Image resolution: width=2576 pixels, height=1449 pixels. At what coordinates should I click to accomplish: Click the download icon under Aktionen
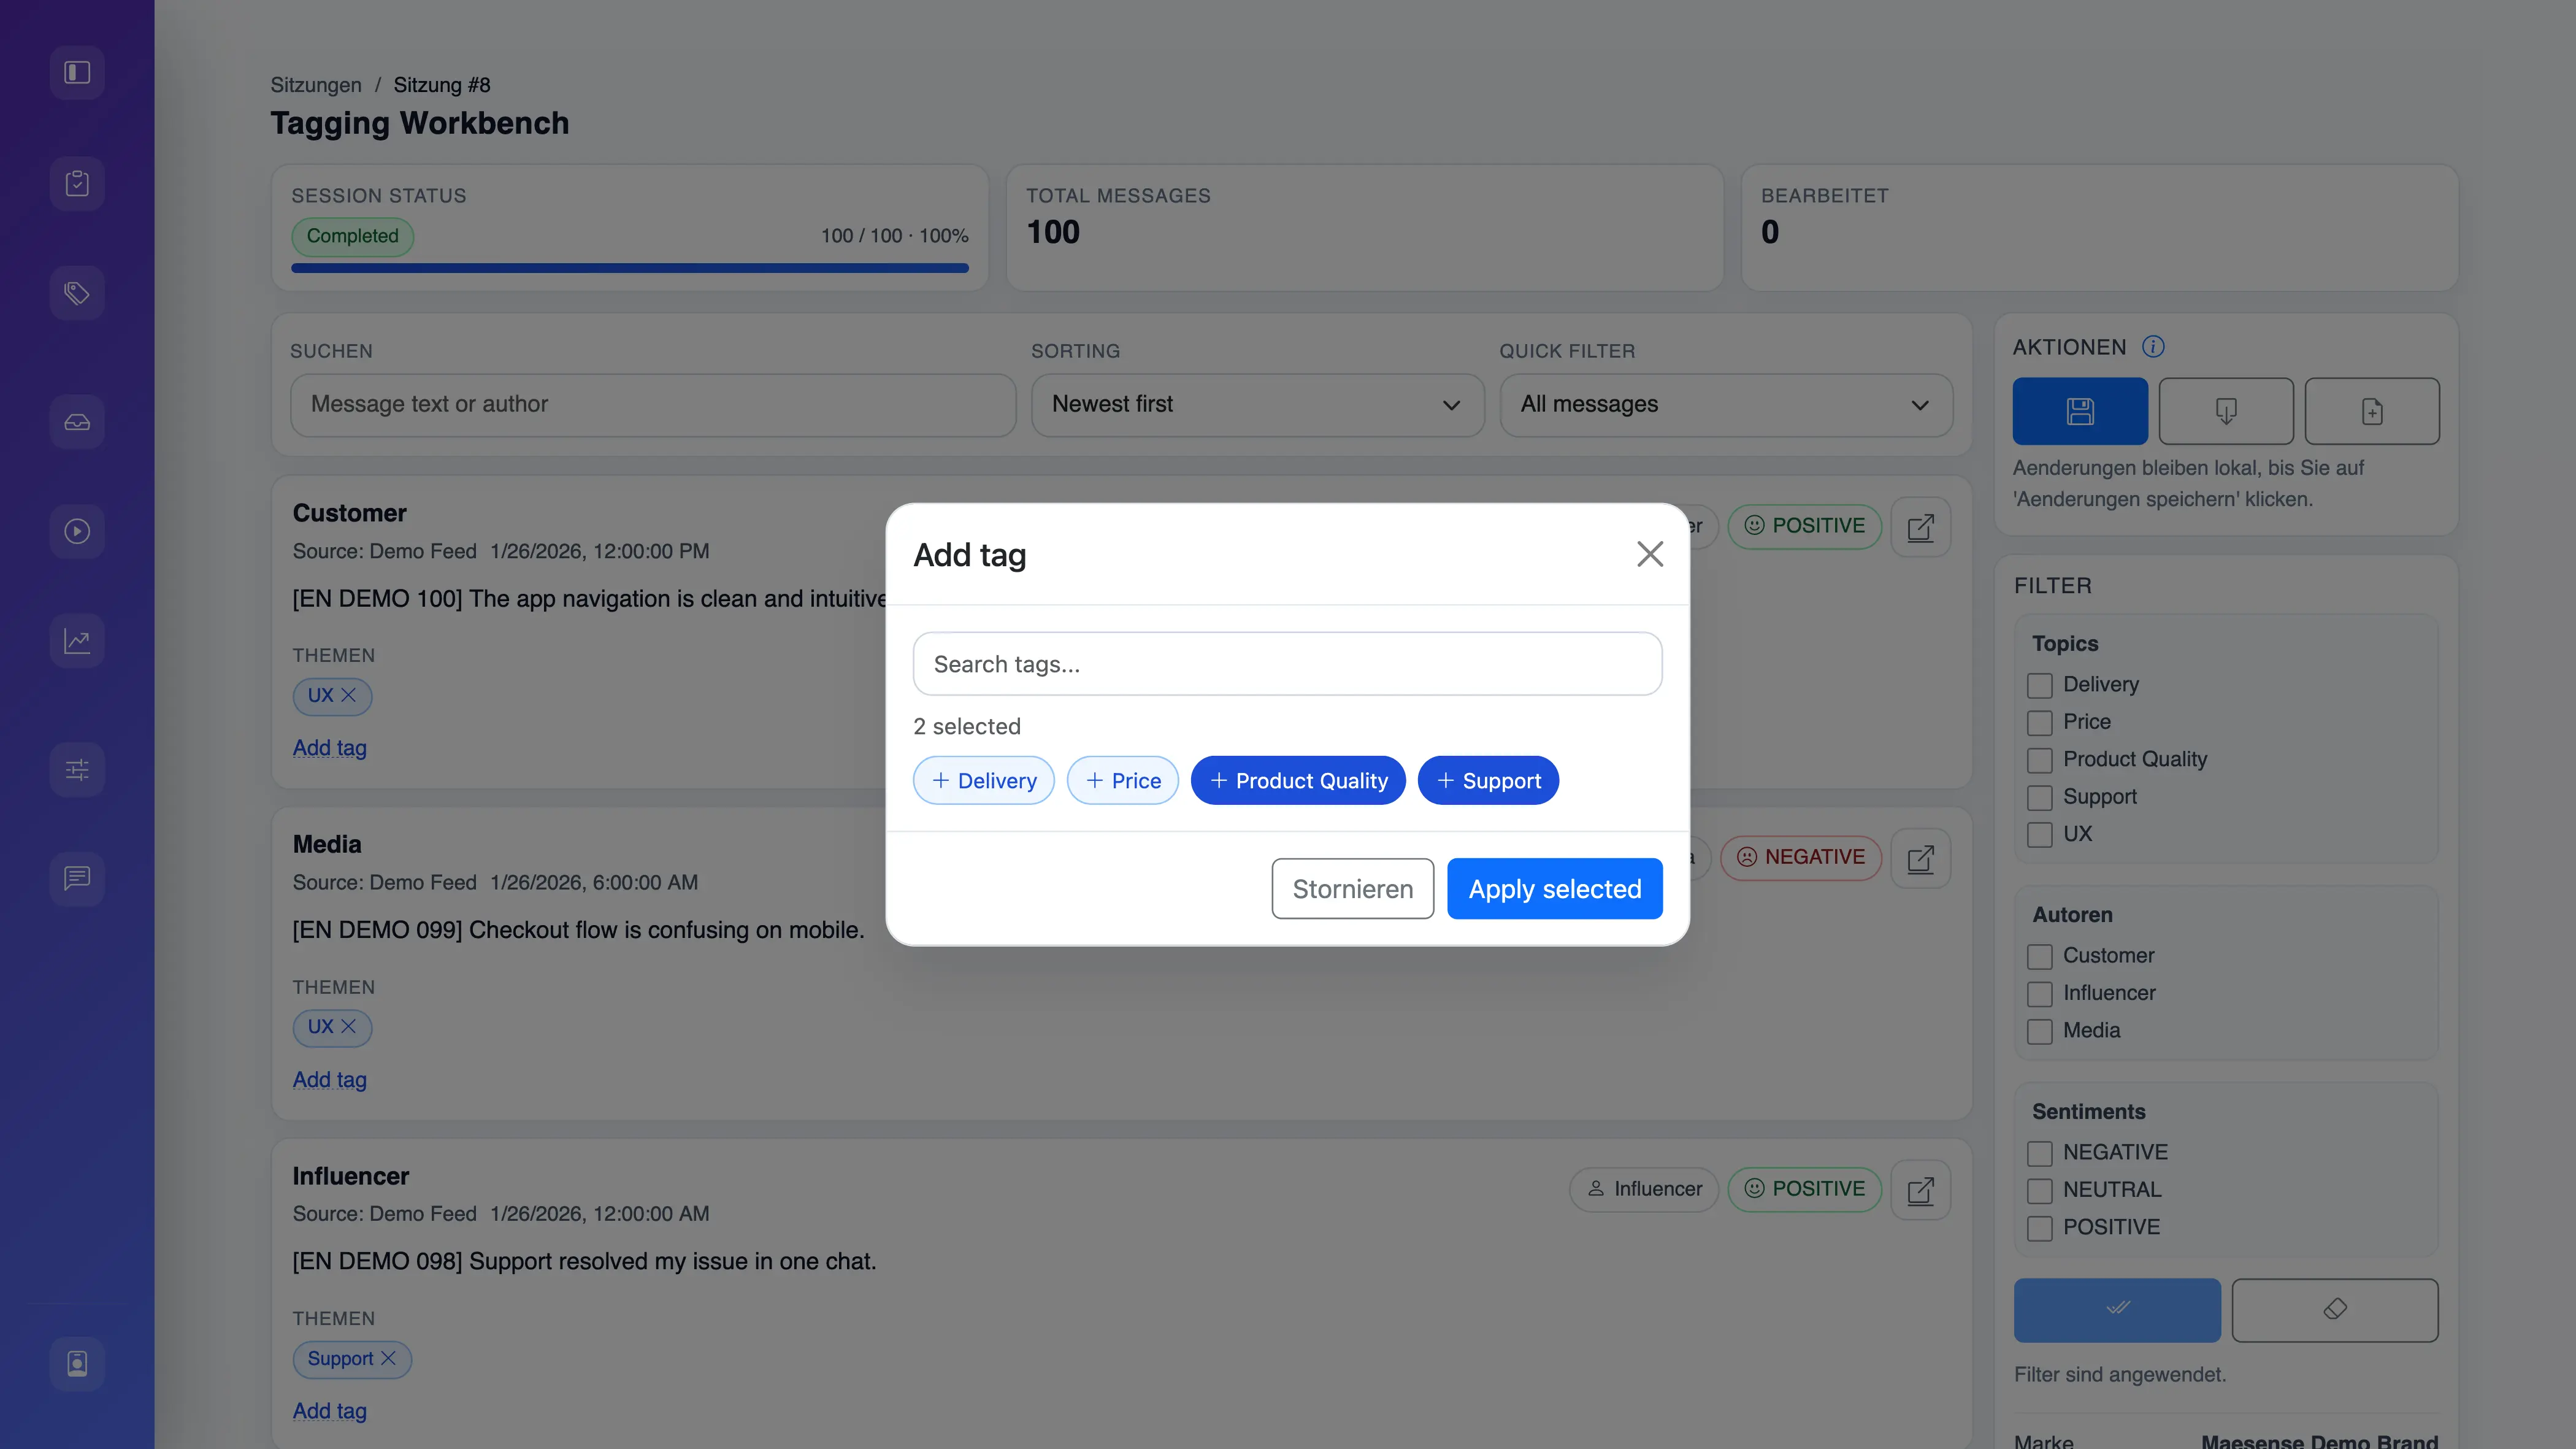pyautogui.click(x=2226, y=410)
